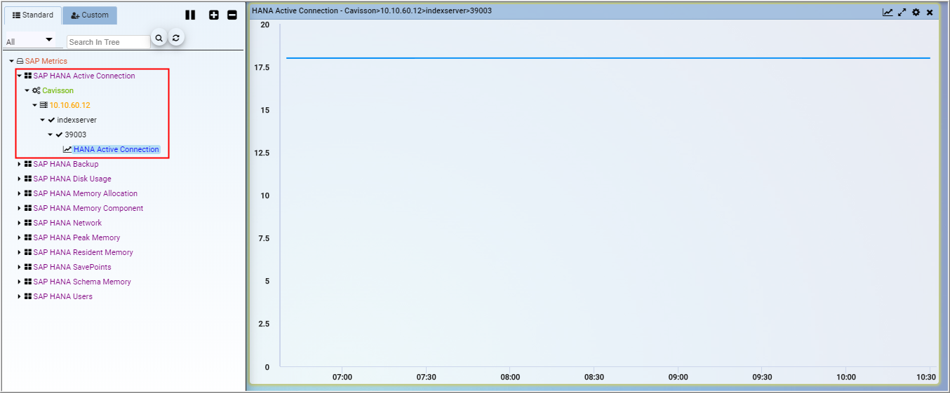Collapse the indexserver node arrow
Viewport: 950px width, 393px height.
(43, 120)
